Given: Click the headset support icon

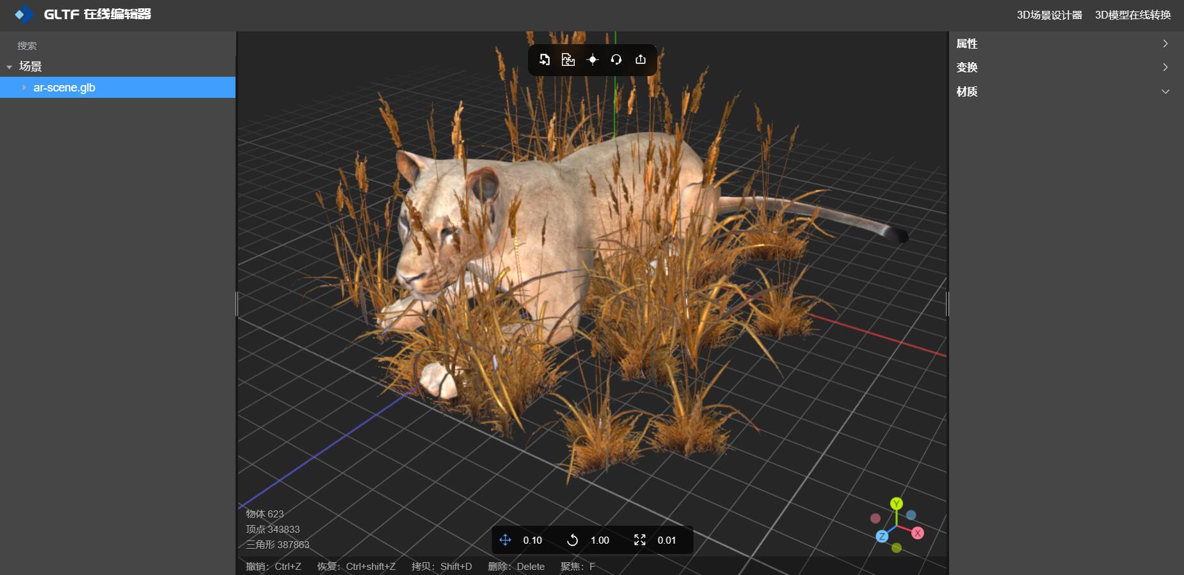Looking at the screenshot, I should pyautogui.click(x=616, y=59).
